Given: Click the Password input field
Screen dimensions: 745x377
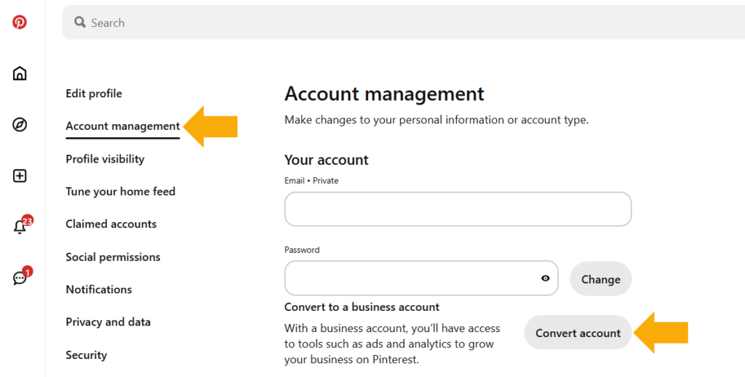Looking at the screenshot, I should (x=421, y=278).
